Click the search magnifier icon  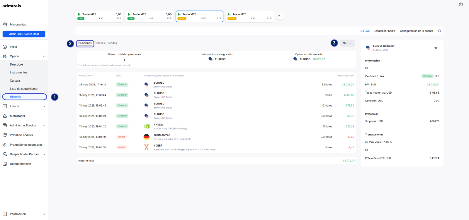[x=439, y=31]
